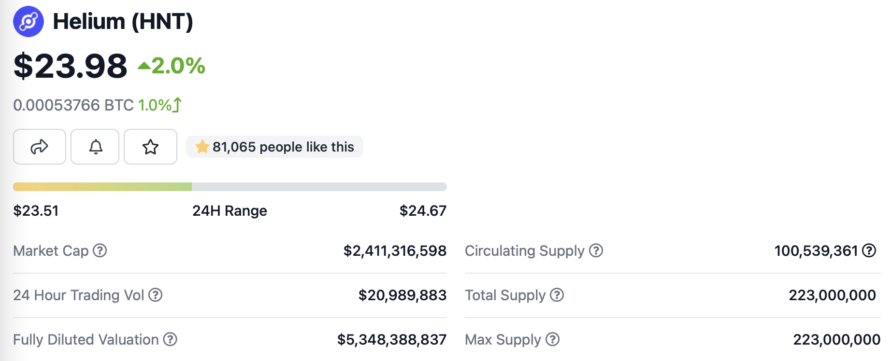Click the green 2.0% change indicator

point(172,66)
